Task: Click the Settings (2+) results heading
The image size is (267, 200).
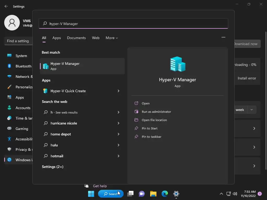Action: (x=53, y=167)
